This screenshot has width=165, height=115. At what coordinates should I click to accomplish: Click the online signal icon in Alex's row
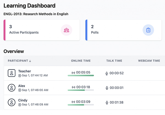(73, 87)
